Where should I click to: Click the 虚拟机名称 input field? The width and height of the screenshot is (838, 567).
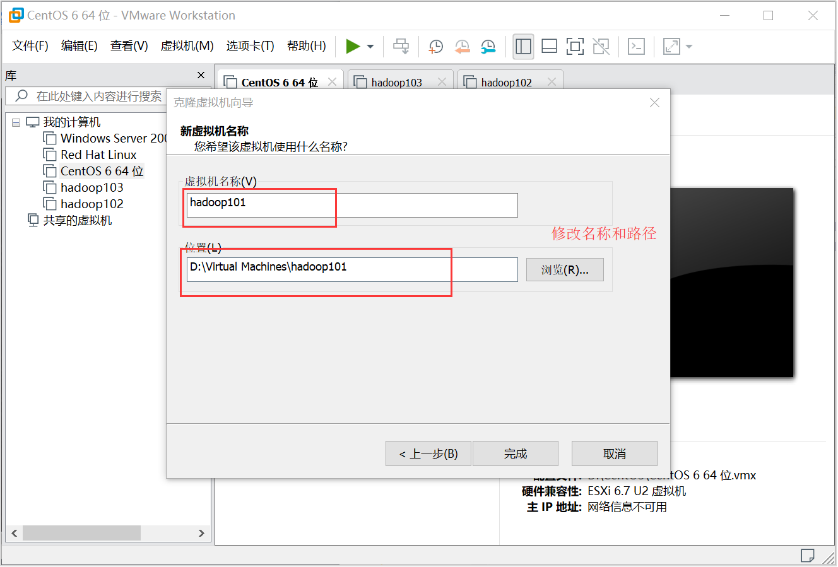[x=352, y=205]
